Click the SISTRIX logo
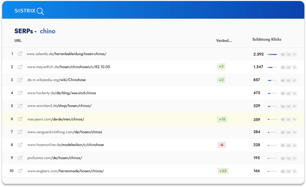 (x=29, y=11)
